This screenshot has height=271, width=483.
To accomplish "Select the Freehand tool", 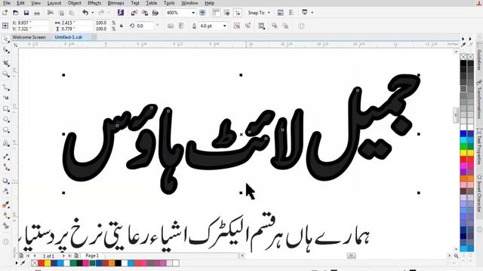I will pyautogui.click(x=5, y=88).
